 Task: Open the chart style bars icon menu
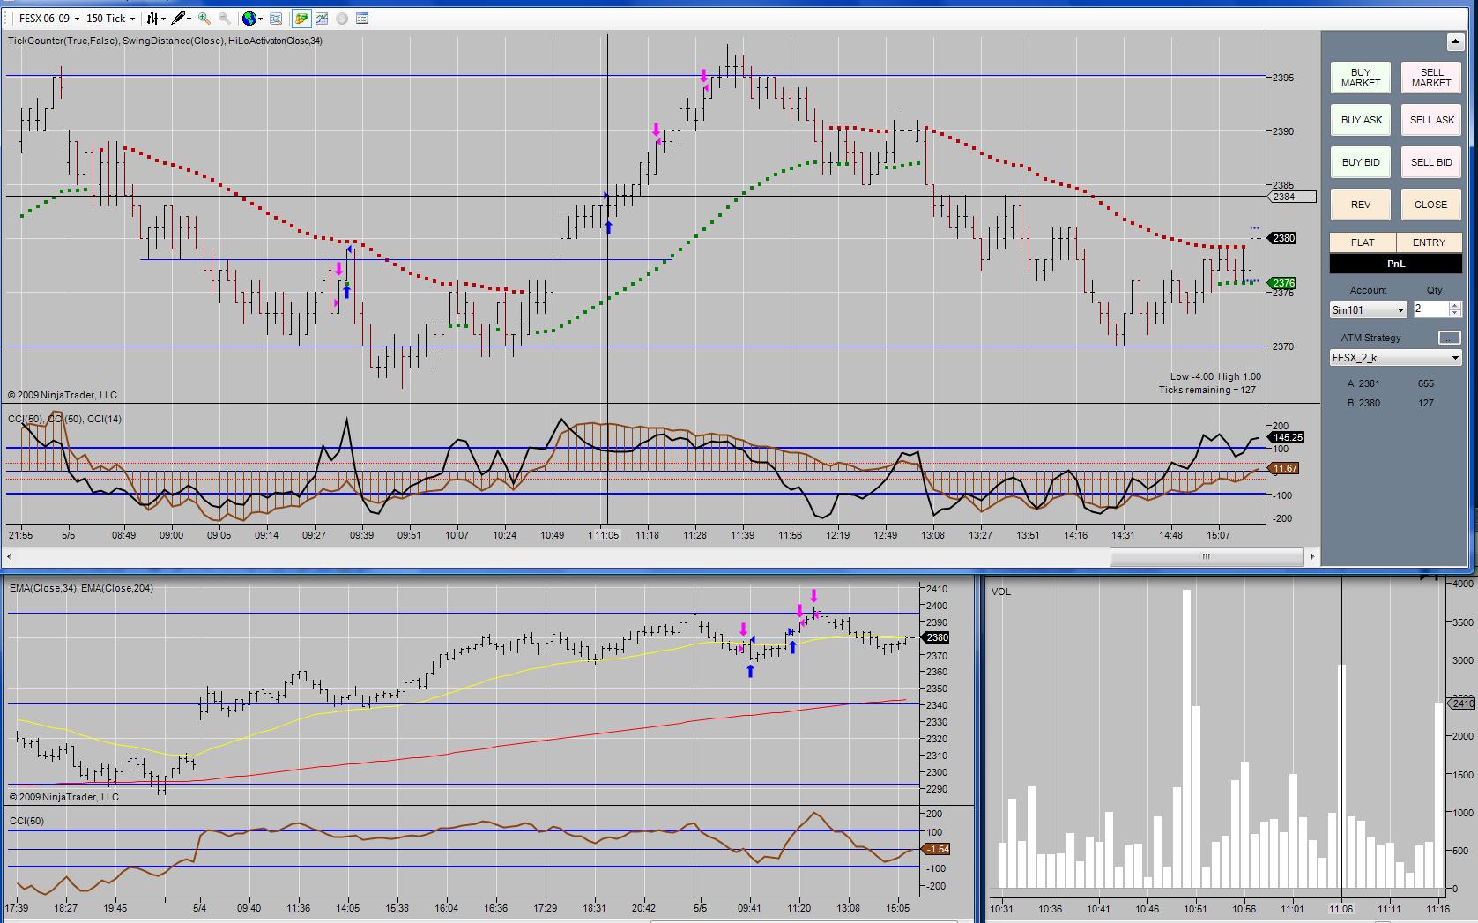click(154, 18)
